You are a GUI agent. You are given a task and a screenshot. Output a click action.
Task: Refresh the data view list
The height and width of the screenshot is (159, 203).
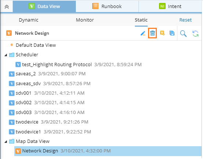pos(195,34)
